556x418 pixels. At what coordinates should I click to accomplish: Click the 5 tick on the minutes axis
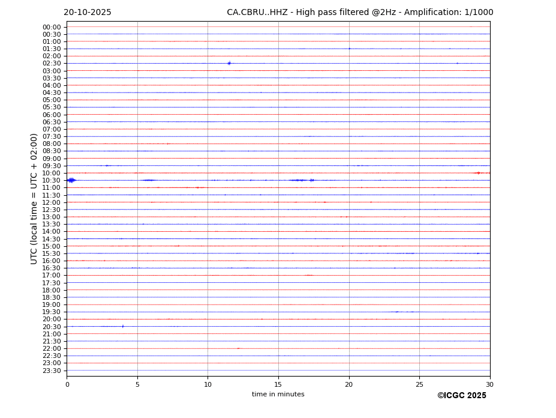(x=137, y=384)
